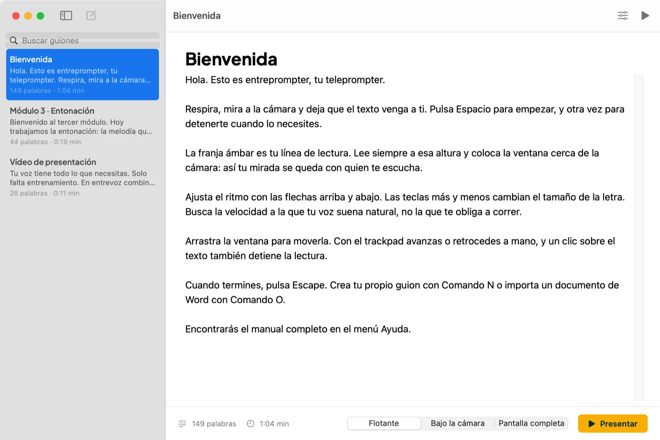
Task: Click the Bienvenida heading in editor
Action: click(231, 59)
